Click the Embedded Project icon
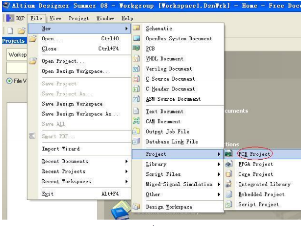306x226 pixels. (229, 194)
